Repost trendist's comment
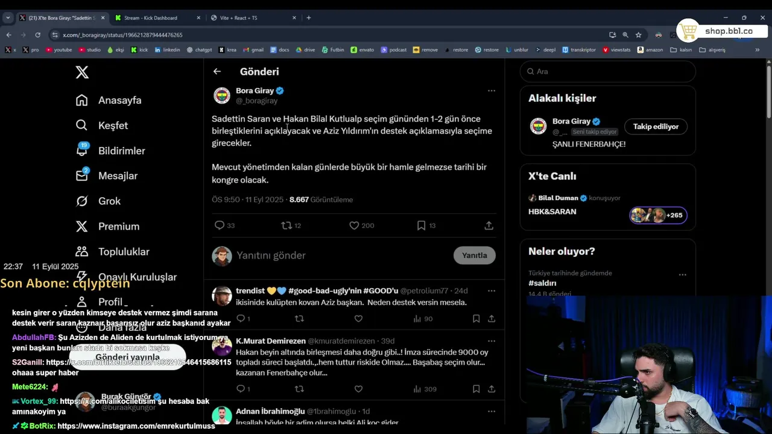This screenshot has height=434, width=772. [x=299, y=319]
